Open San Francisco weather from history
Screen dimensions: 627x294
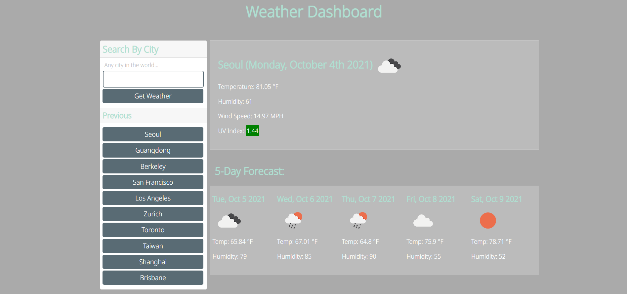pyautogui.click(x=153, y=182)
